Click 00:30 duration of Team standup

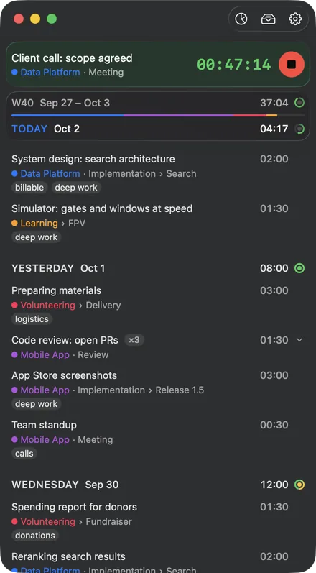[274, 425]
